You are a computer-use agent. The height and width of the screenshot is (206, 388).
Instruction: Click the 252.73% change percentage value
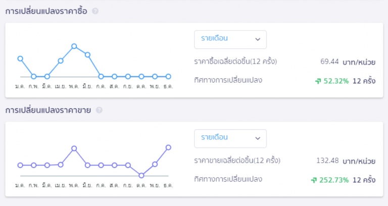click(x=334, y=180)
